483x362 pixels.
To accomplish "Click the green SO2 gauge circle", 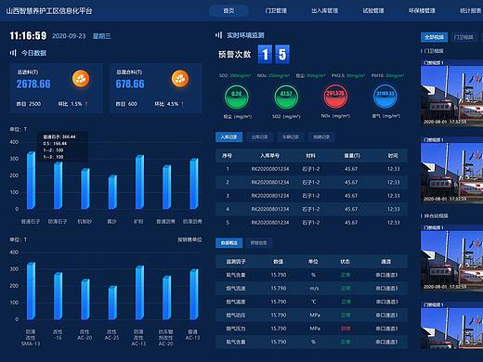I will pyautogui.click(x=286, y=97).
